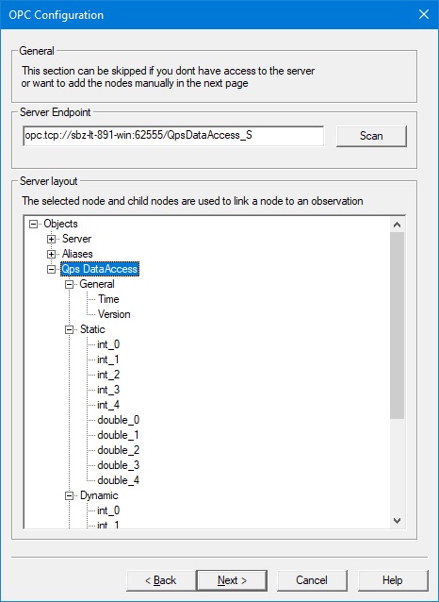
Task: Expand the Aliases tree node
Action: [51, 254]
